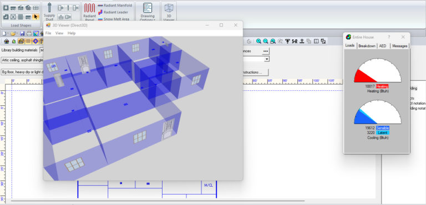426x205 pixels.
Task: Select Radiant Leader
Action: [113, 12]
